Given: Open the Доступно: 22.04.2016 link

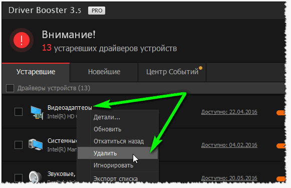Looking at the screenshot, I should tap(229, 112).
